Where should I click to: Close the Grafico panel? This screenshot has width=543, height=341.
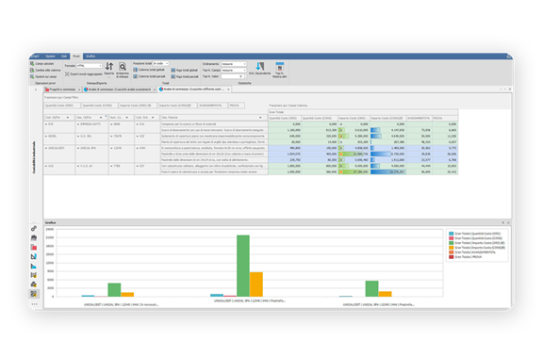[508, 222]
